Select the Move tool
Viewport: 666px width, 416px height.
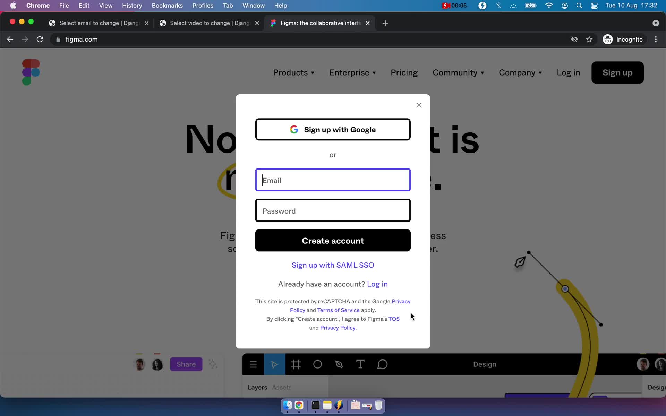coord(274,364)
